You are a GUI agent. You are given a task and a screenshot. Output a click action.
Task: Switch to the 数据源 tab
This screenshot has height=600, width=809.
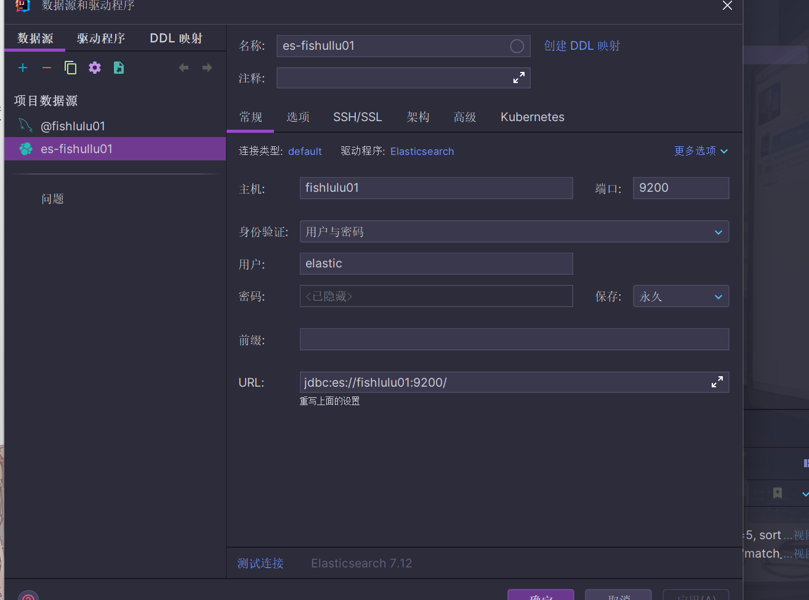click(35, 38)
